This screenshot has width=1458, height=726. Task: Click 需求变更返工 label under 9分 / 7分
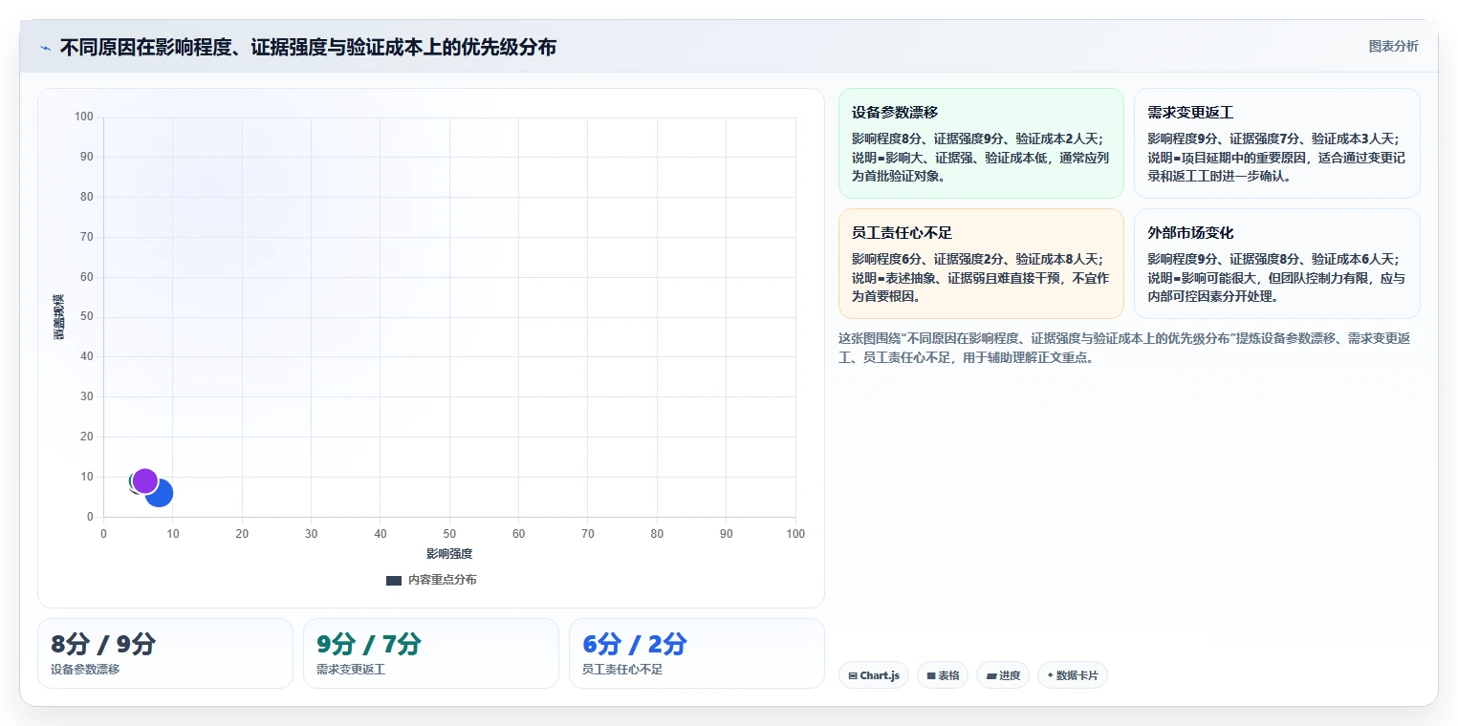[x=351, y=669]
